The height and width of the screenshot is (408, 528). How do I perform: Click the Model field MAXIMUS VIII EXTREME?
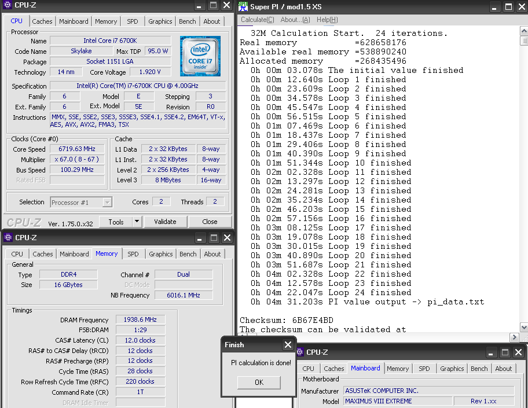(x=398, y=401)
